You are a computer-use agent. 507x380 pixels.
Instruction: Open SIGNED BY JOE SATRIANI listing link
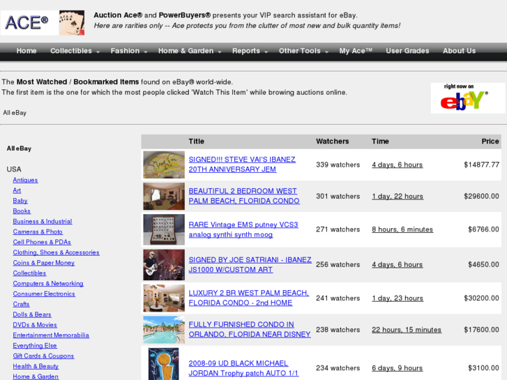250,264
